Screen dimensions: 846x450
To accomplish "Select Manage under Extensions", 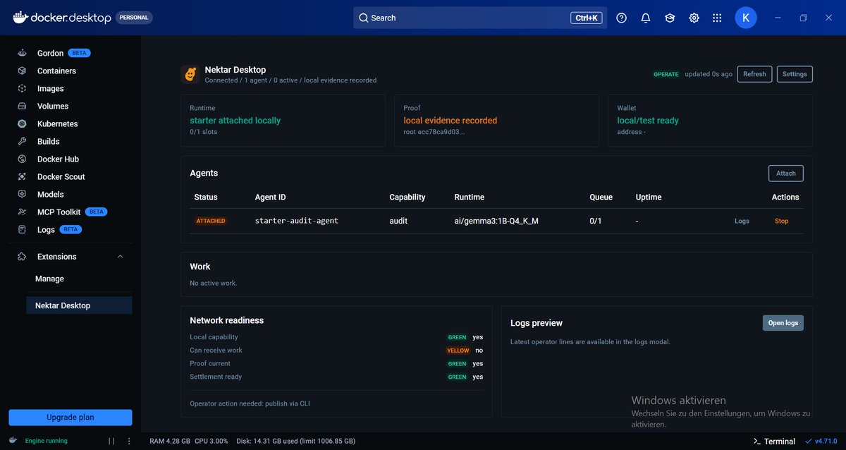I will tap(49, 279).
